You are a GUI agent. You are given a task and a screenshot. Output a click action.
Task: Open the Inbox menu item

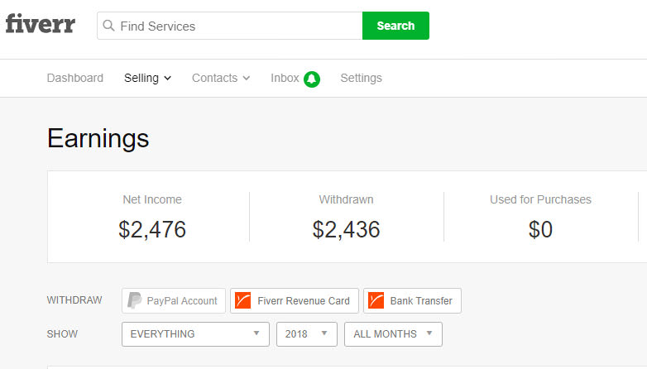click(285, 79)
